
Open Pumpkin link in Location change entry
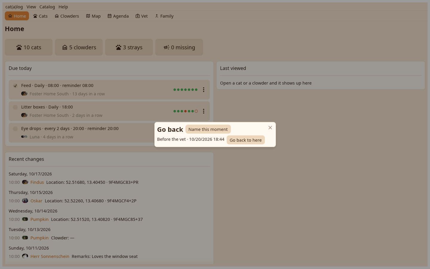point(39,219)
